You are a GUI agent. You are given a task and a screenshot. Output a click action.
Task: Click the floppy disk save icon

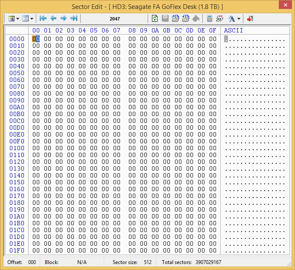165,18
